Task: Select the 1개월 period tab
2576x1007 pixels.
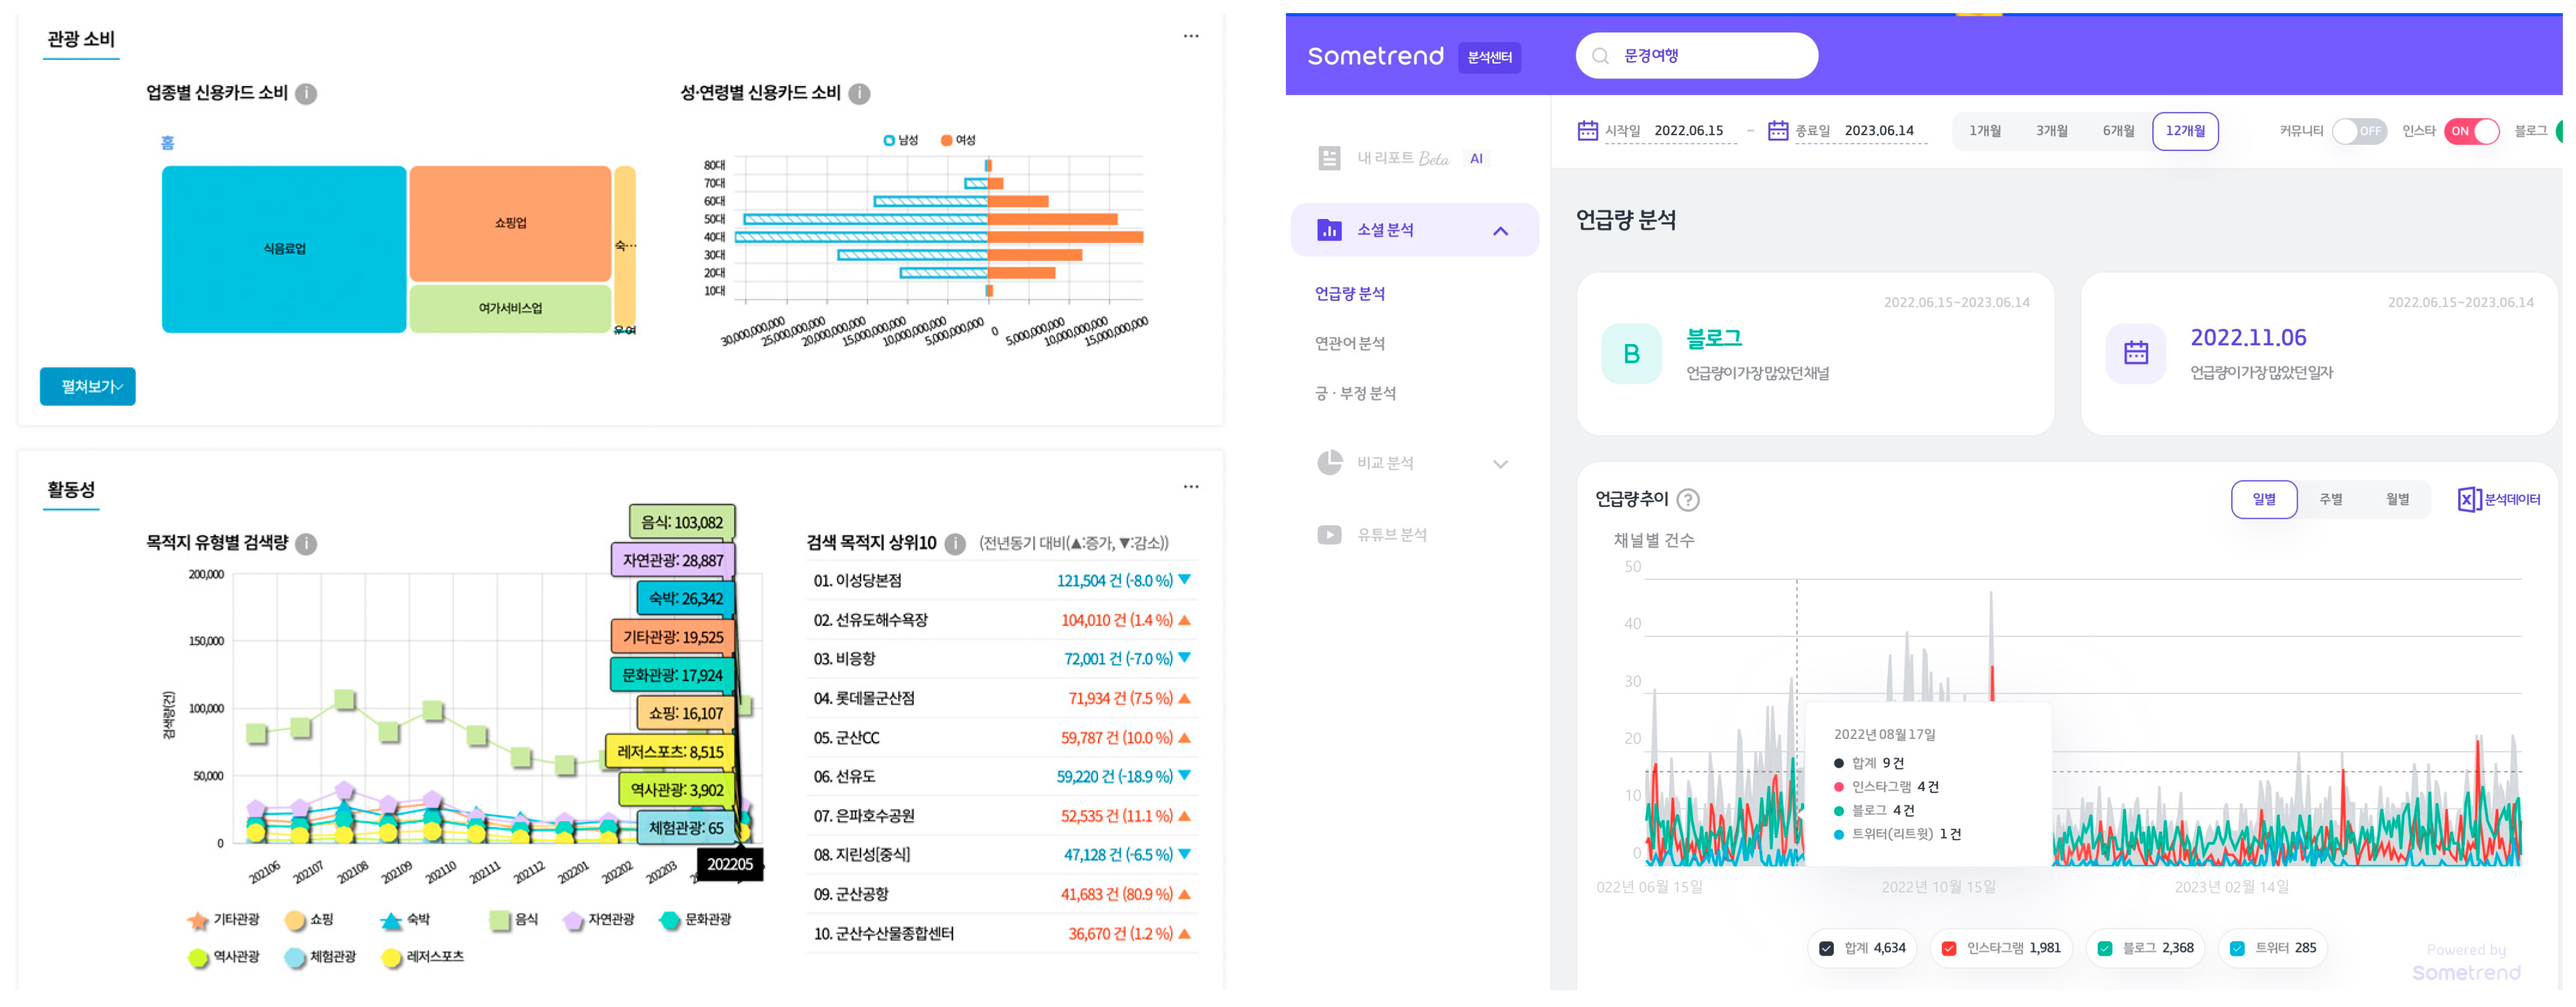Action: [x=1985, y=132]
